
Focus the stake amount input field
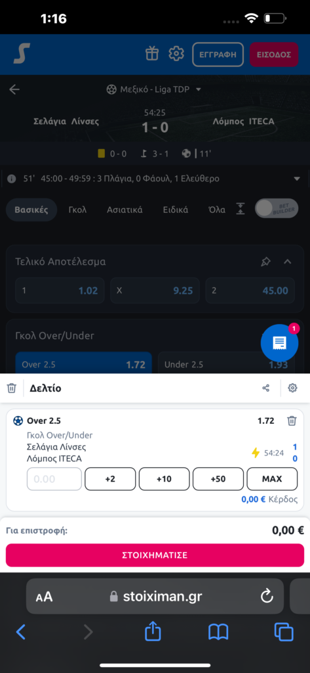[54, 479]
